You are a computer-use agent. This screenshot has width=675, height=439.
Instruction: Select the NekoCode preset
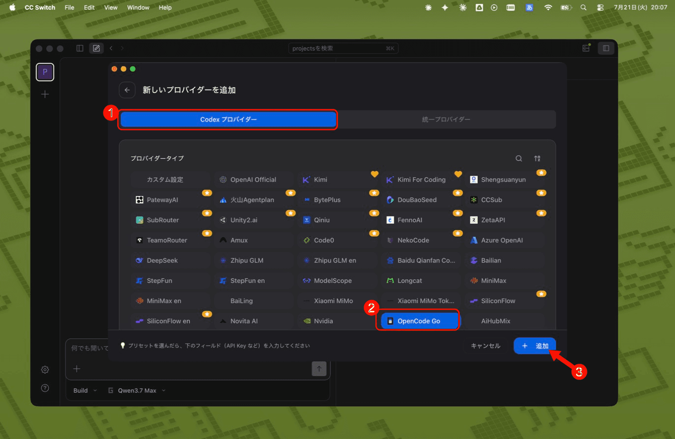(421, 240)
